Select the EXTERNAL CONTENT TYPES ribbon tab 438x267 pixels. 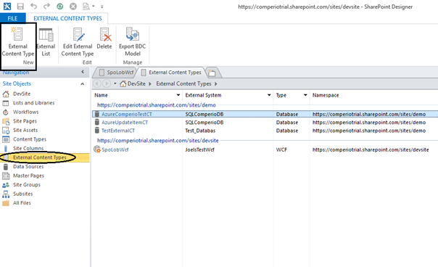coord(67,18)
